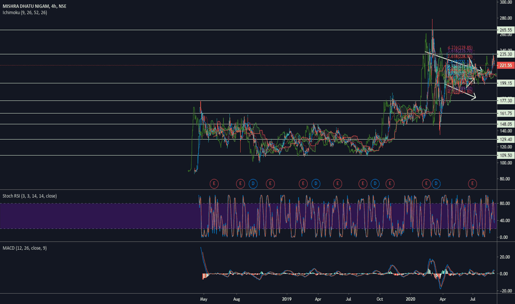
Task: Open the dividend D marker before Apr 2020
Action: pos(436,184)
